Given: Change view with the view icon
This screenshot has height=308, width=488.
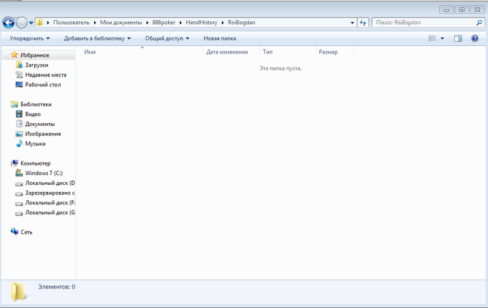Looking at the screenshot, I should pyautogui.click(x=432, y=38).
